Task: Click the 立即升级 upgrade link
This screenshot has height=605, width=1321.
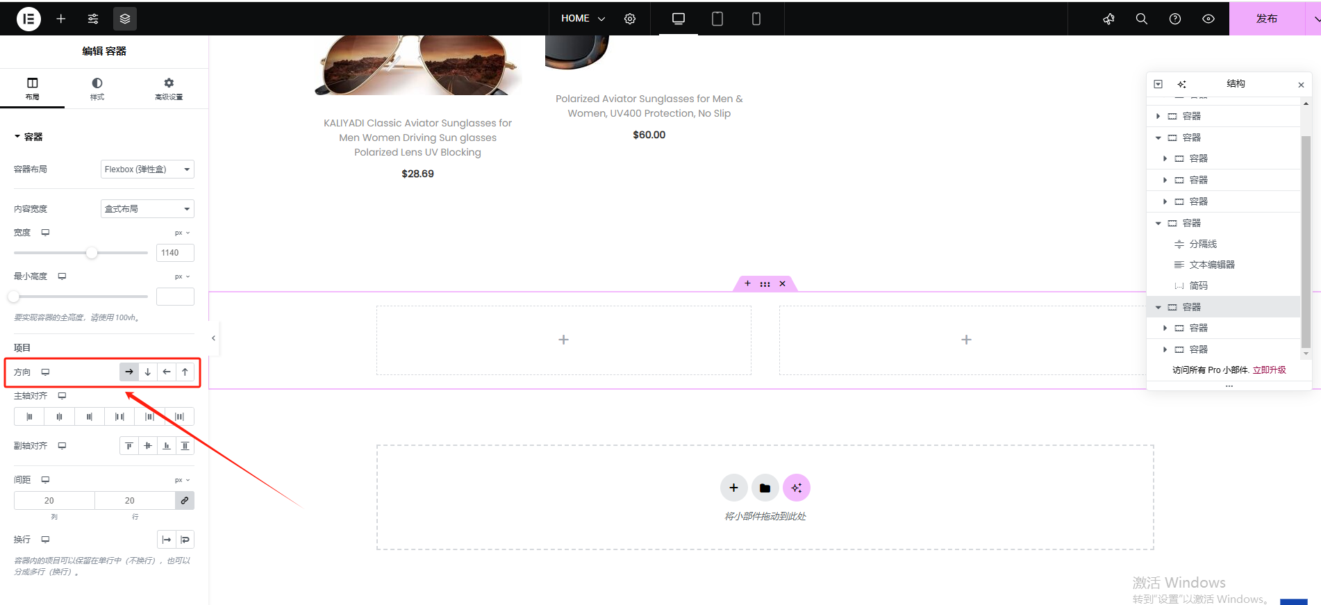Action: [x=1269, y=370]
